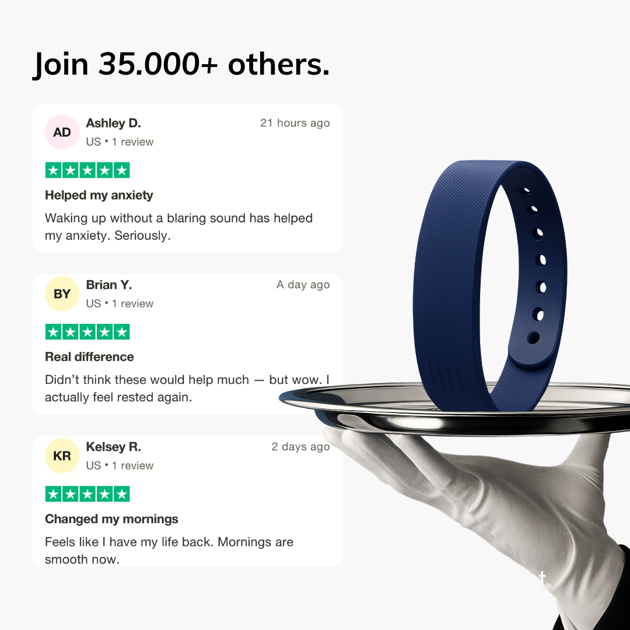Click the 'Join 35.000+ others.' headline
This screenshot has height=630, width=630.
pos(181,64)
